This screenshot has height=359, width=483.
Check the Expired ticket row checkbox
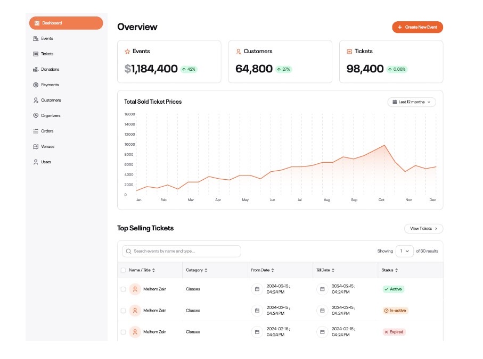tap(124, 332)
